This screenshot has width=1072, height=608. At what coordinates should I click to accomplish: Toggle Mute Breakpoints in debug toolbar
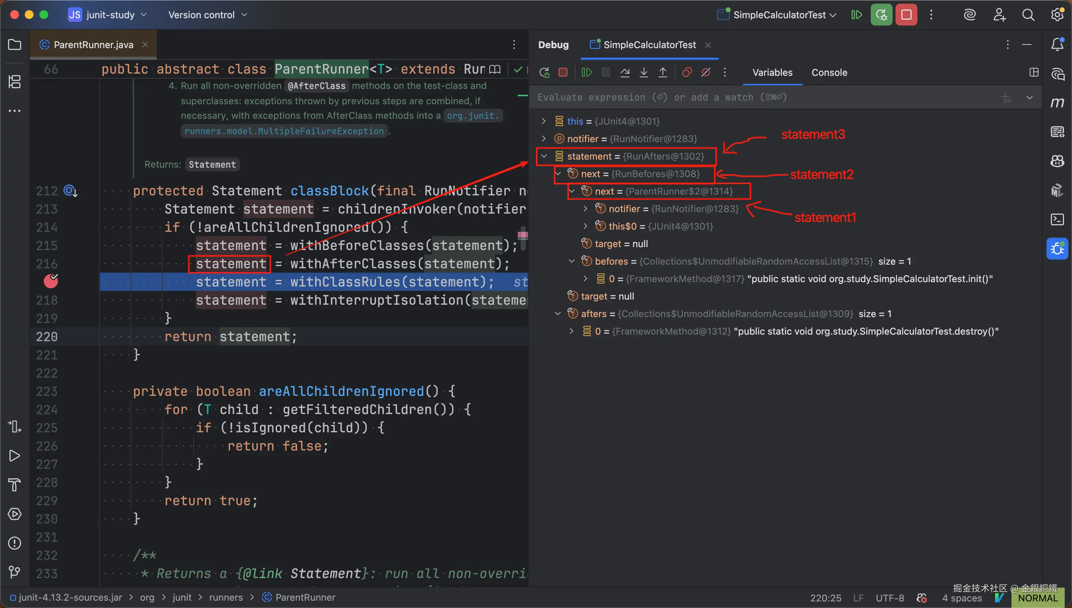coord(706,73)
